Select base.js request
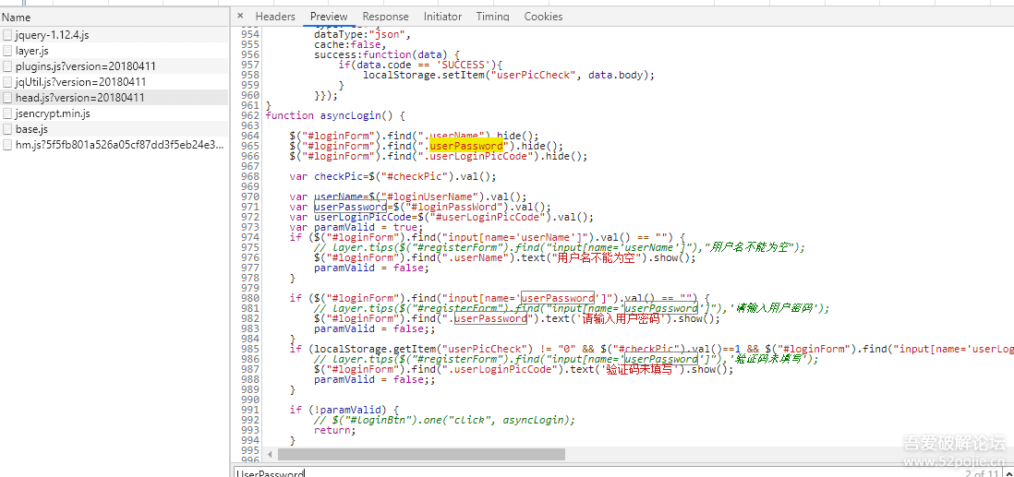Screen dimensions: 1014x477 click(114, 129)
